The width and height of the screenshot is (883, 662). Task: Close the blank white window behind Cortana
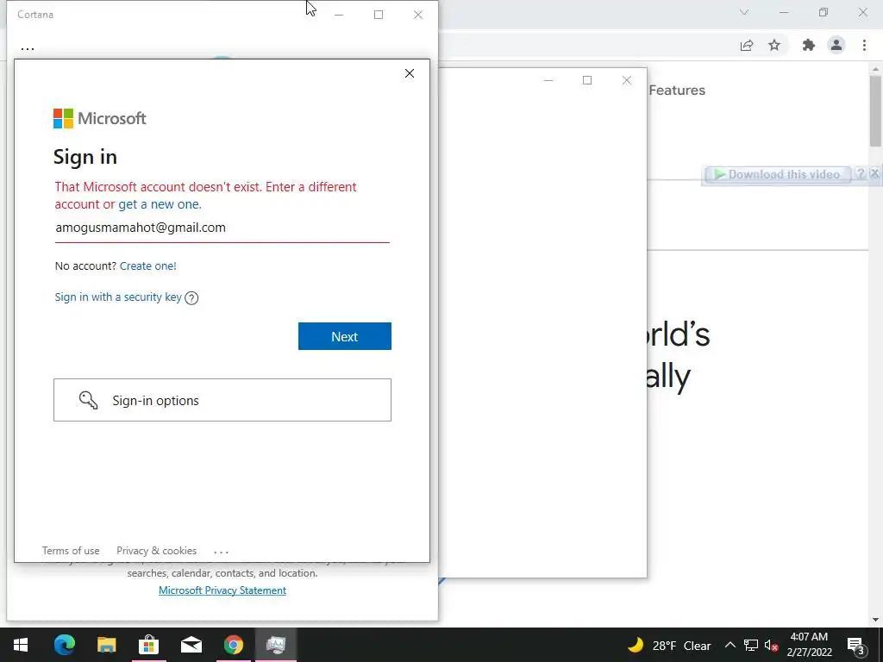tap(627, 80)
